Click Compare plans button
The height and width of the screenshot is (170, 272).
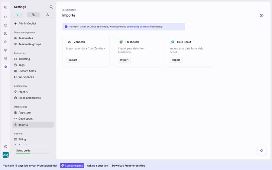coord(72,166)
